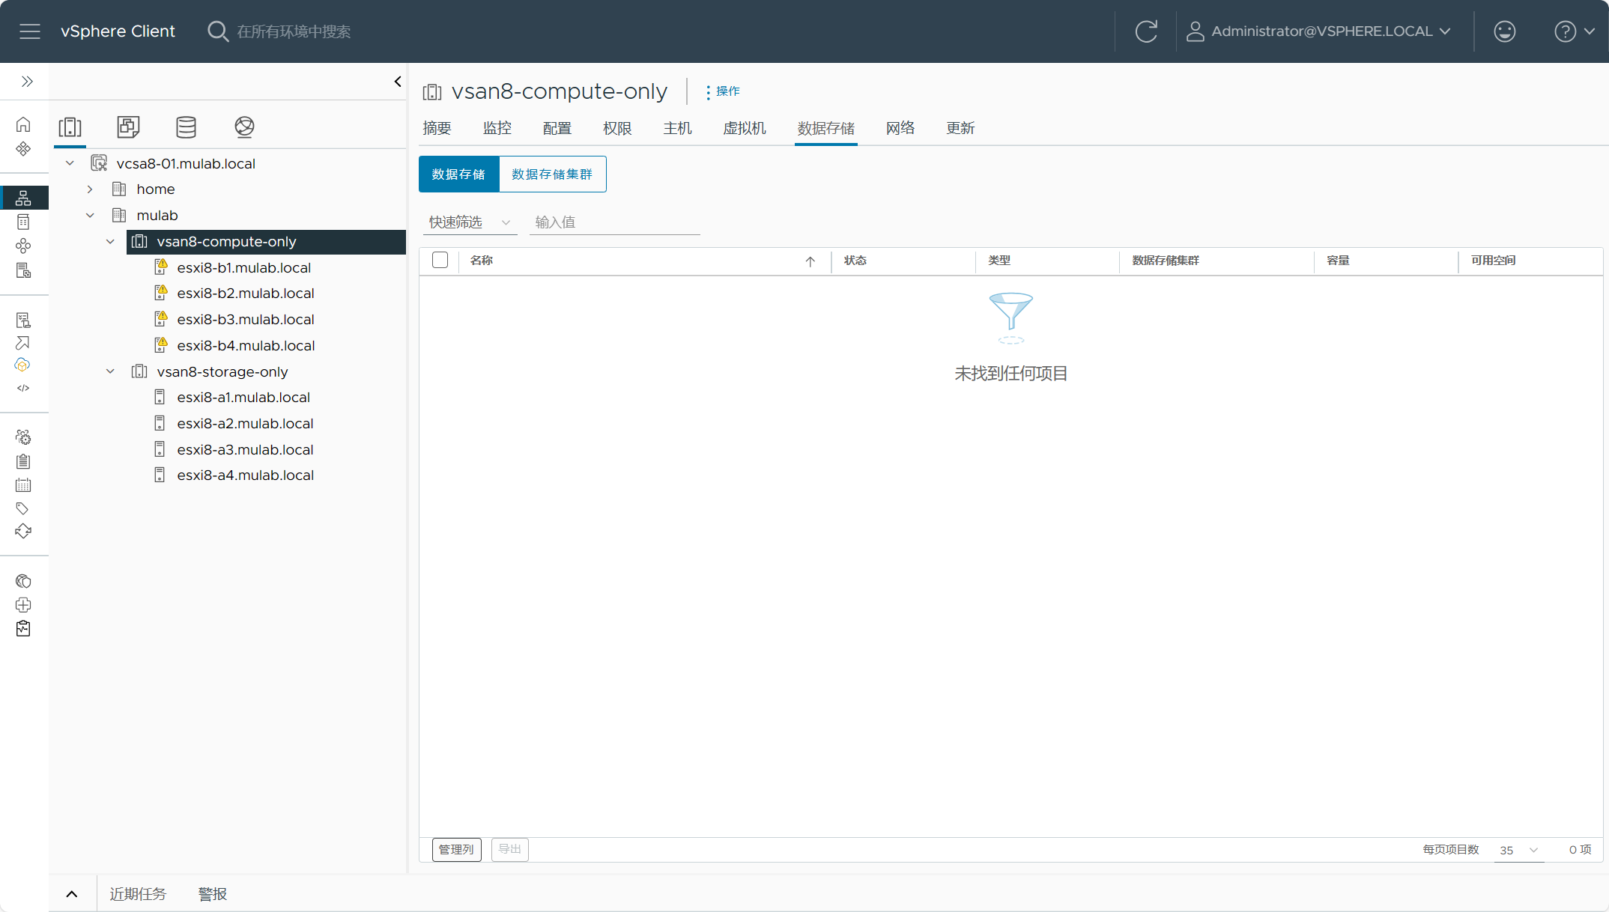Click the 管理列 button

click(456, 849)
